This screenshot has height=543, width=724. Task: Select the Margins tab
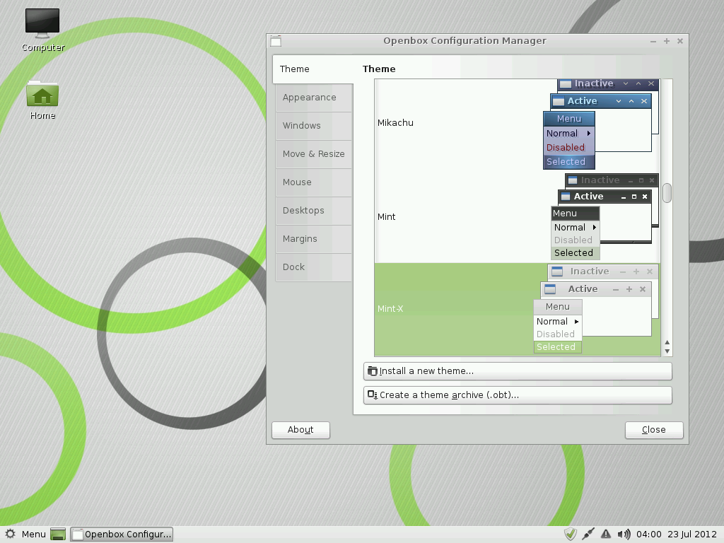point(314,239)
